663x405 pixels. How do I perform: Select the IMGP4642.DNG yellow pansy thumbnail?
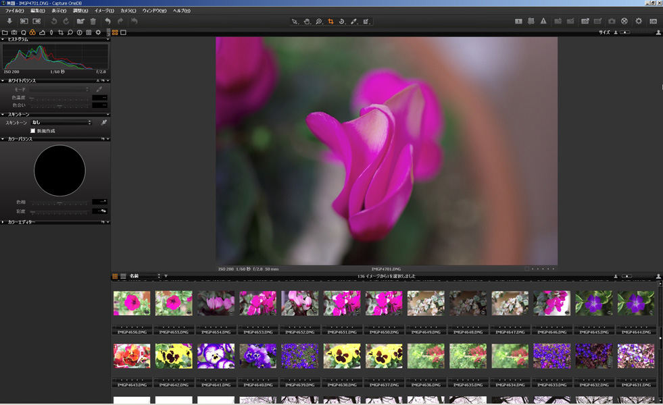174,354
